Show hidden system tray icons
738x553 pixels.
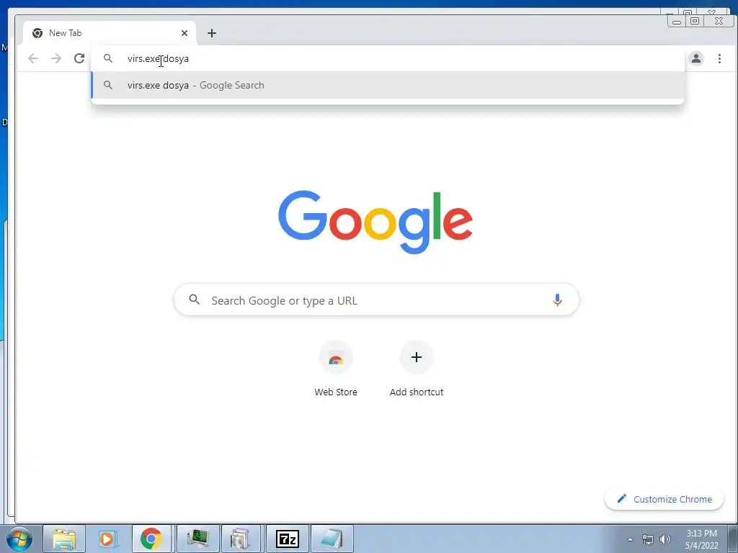click(630, 539)
